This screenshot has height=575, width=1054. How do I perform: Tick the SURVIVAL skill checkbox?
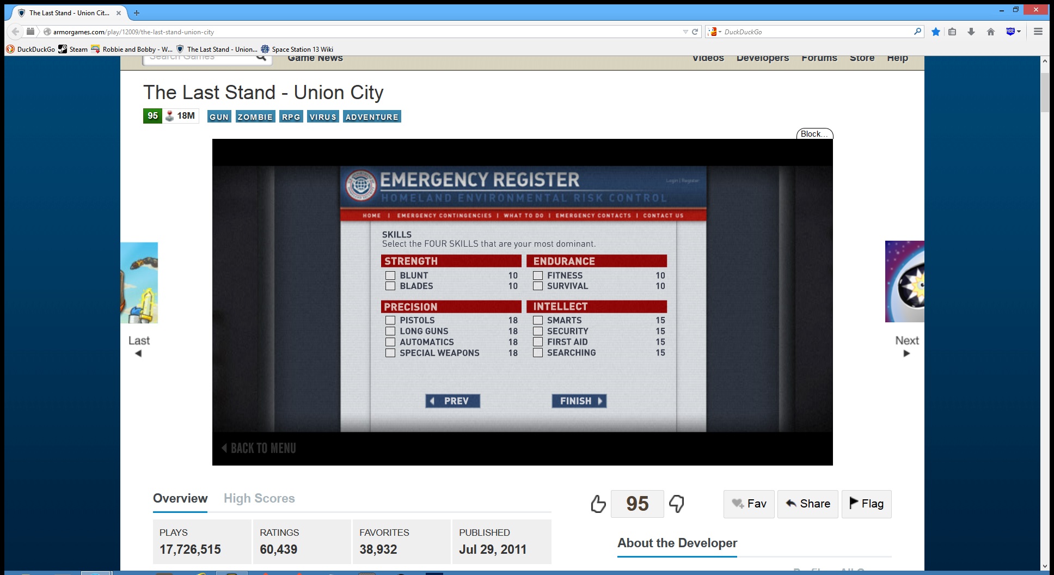[538, 286]
